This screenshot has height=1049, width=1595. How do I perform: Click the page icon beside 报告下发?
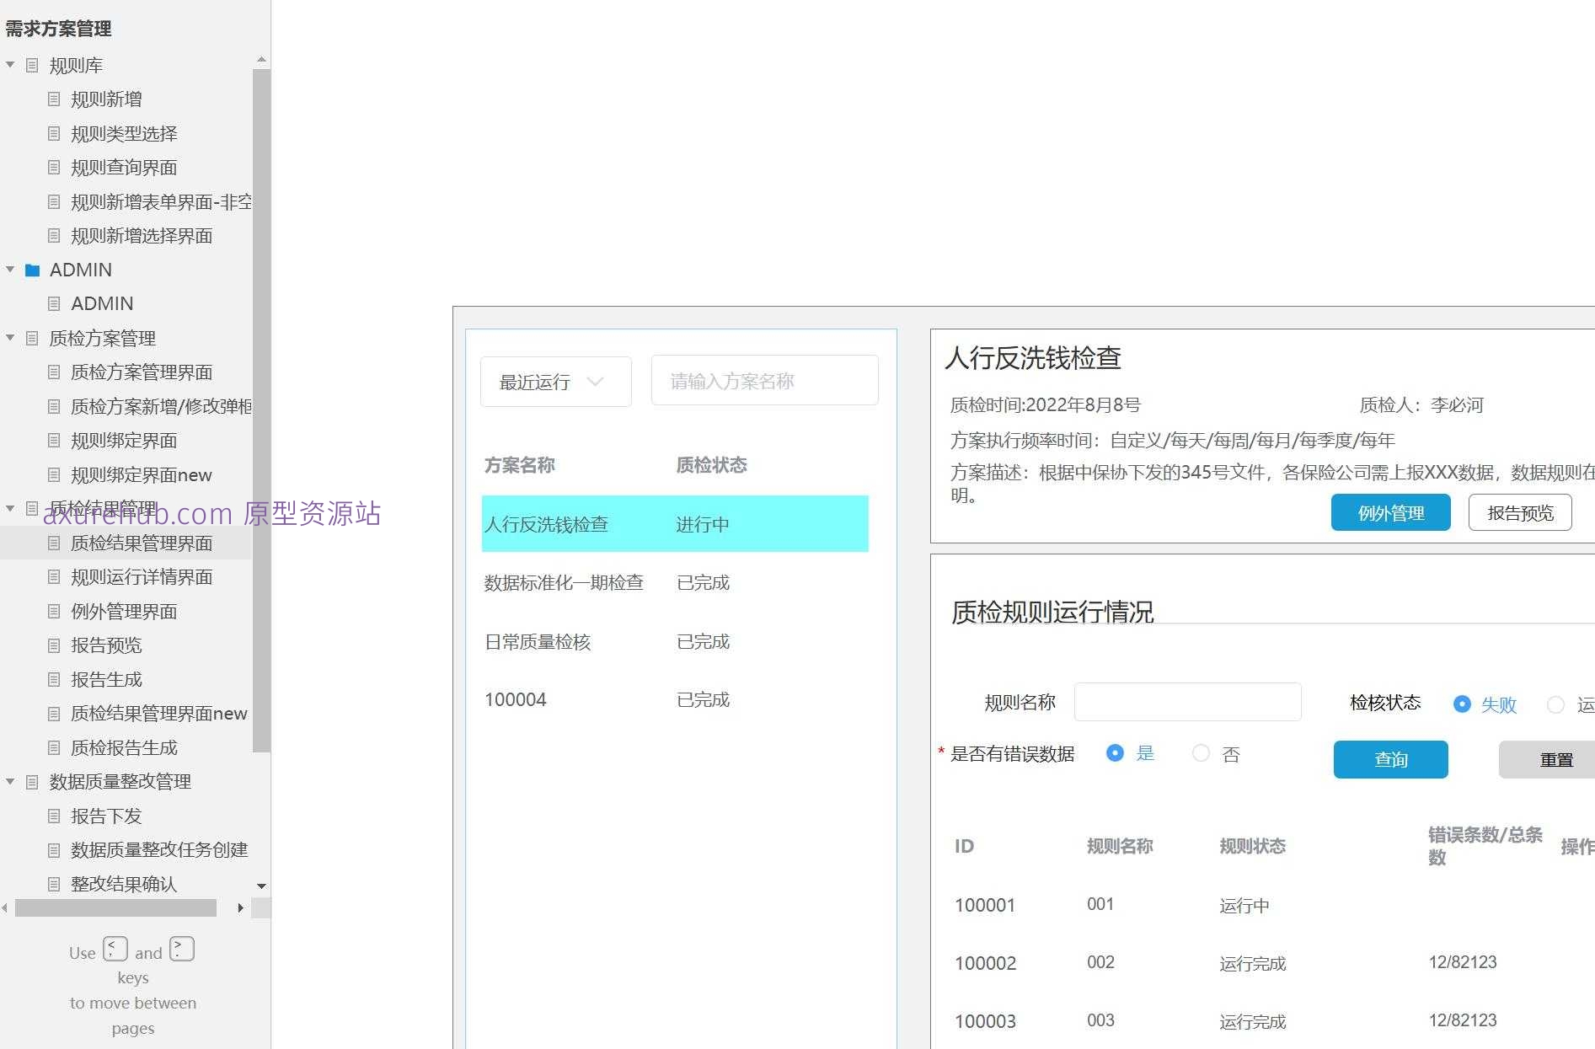pyautogui.click(x=53, y=815)
